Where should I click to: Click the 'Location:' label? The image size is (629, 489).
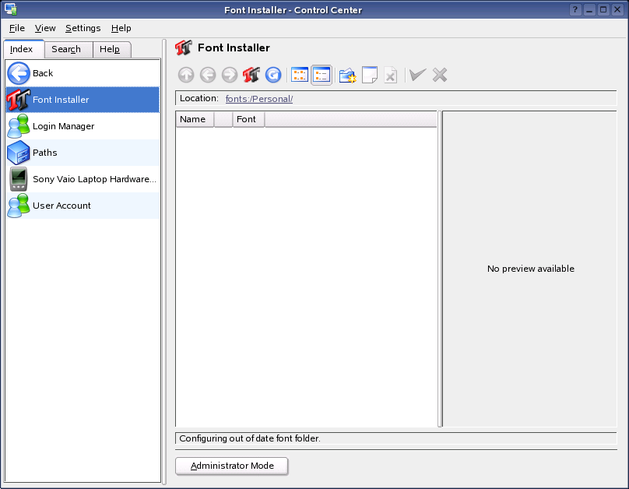(199, 98)
